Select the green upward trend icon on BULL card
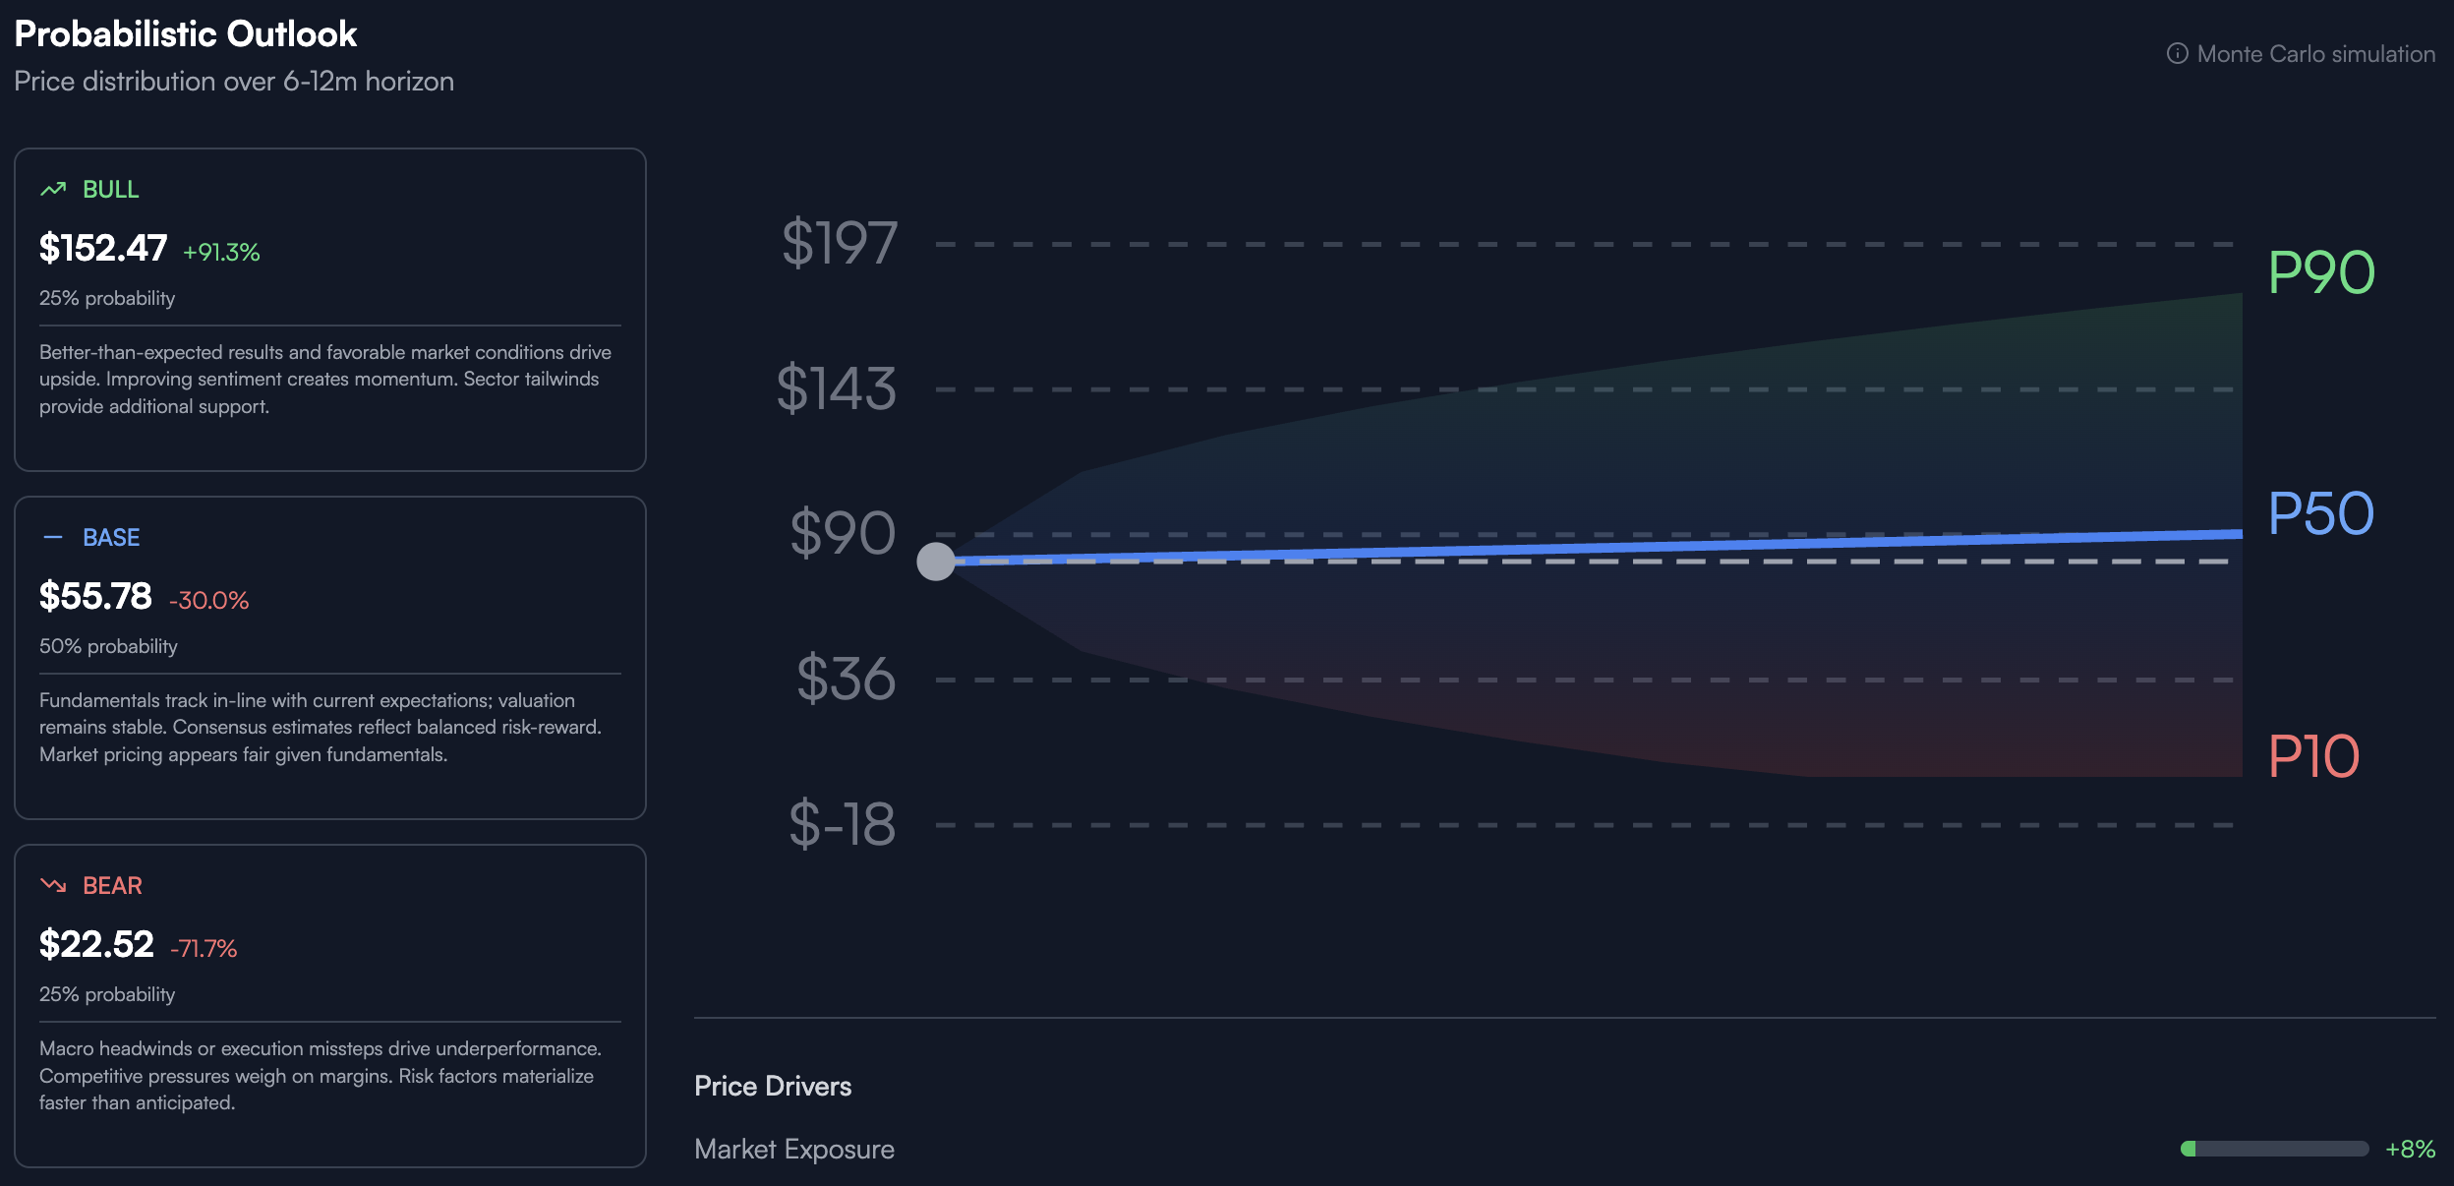Viewport: 2454px width, 1186px height. (x=54, y=189)
